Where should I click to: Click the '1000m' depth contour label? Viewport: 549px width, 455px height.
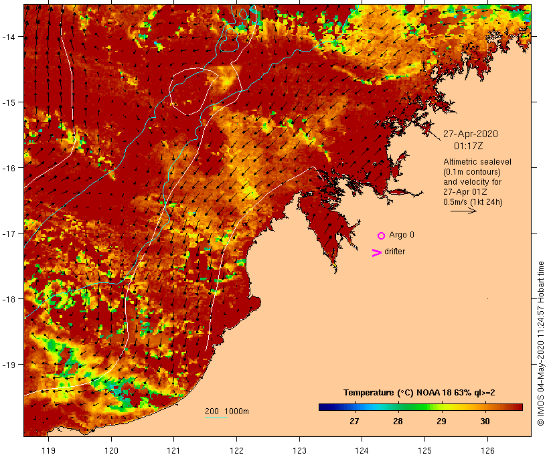coord(237,412)
